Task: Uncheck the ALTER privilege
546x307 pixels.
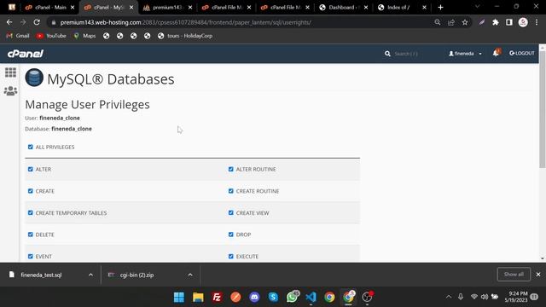Action: [x=31, y=169]
